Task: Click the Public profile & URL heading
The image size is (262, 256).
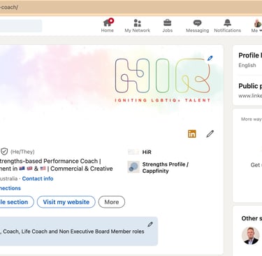Action: 250,86
